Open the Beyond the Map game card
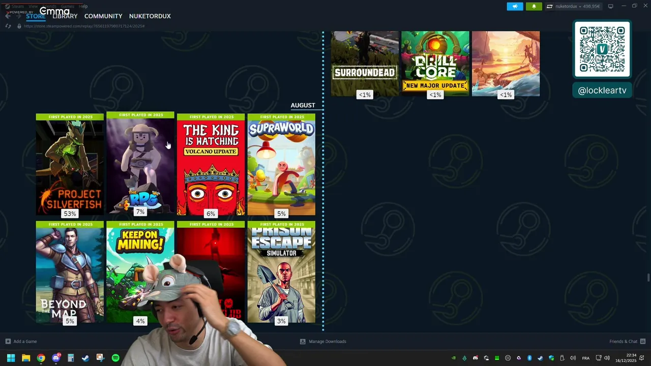Image resolution: width=651 pixels, height=366 pixels. [x=70, y=272]
